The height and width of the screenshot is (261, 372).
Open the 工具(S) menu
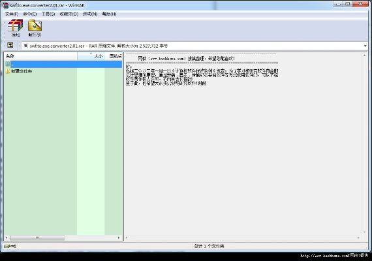point(48,14)
